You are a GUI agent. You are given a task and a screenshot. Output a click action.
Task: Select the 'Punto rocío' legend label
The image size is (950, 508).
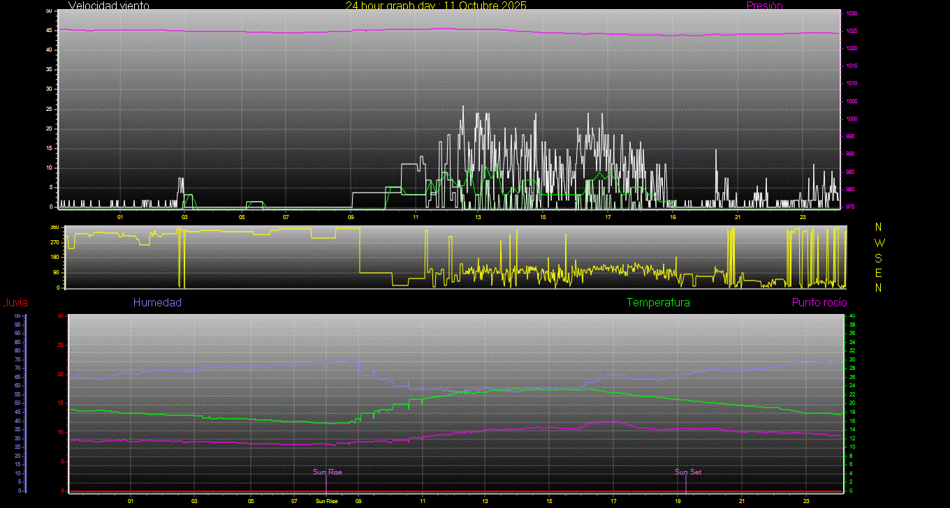[819, 303]
